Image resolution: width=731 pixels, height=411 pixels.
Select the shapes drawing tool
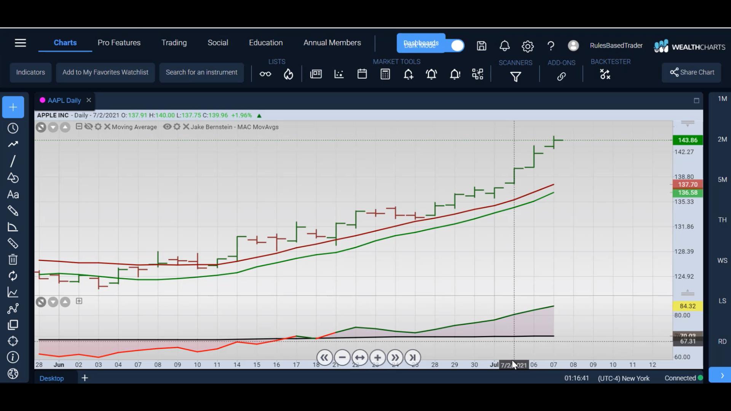[13, 178]
